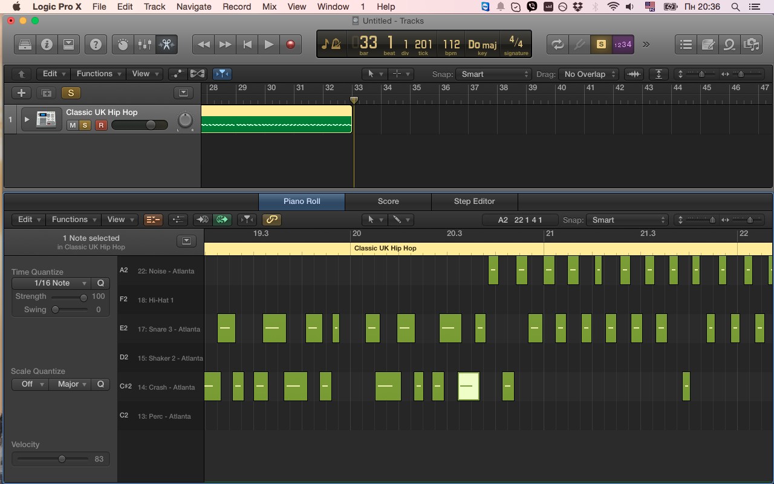Image resolution: width=774 pixels, height=484 pixels.
Task: Mute the Classic UK Hip Hop track
Action: coord(71,125)
